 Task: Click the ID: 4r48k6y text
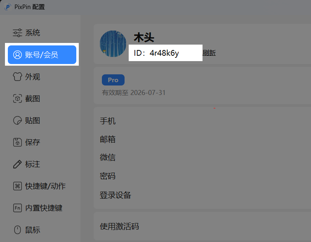coord(156,53)
